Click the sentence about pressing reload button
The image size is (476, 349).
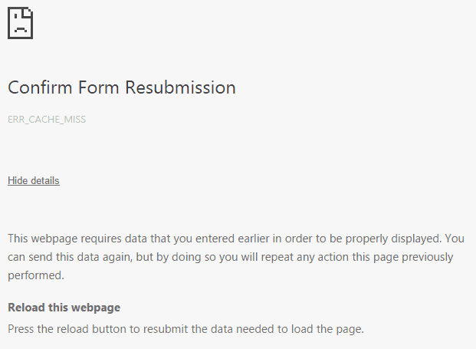(x=185, y=329)
